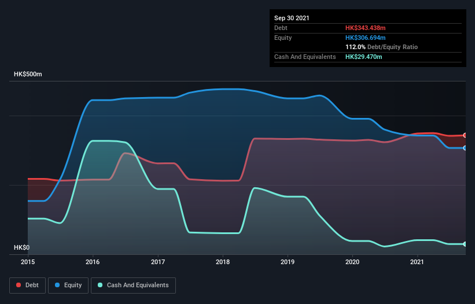
Task: Click the blue Equity legend dot
Action: [x=57, y=285]
